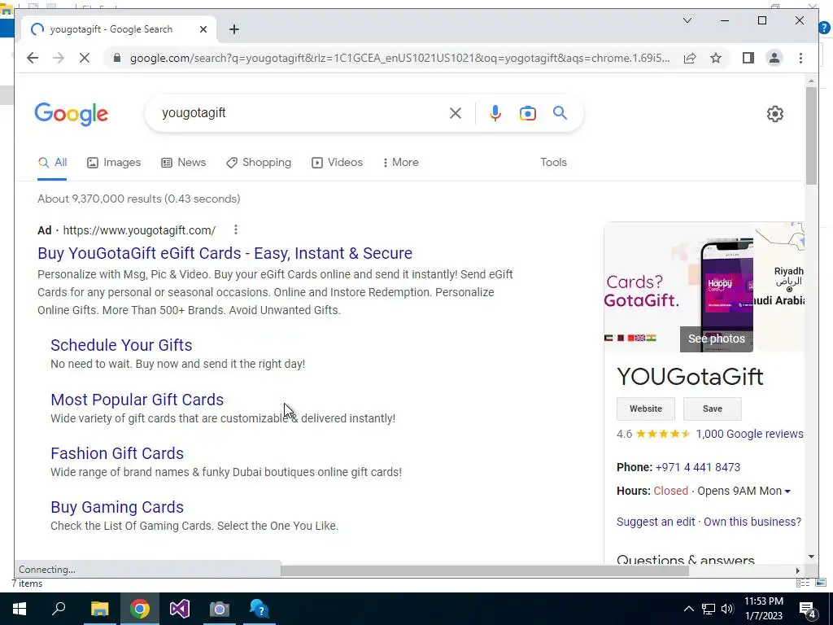
Task: Open Visual Studio from the taskbar
Action: click(x=180, y=609)
